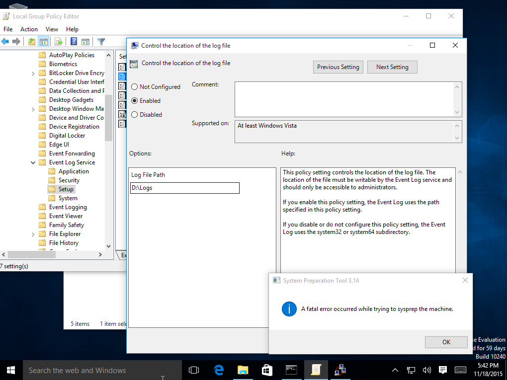Launch Microsoft Edge from the taskbar
This screenshot has height=380, width=507.
[219, 370]
